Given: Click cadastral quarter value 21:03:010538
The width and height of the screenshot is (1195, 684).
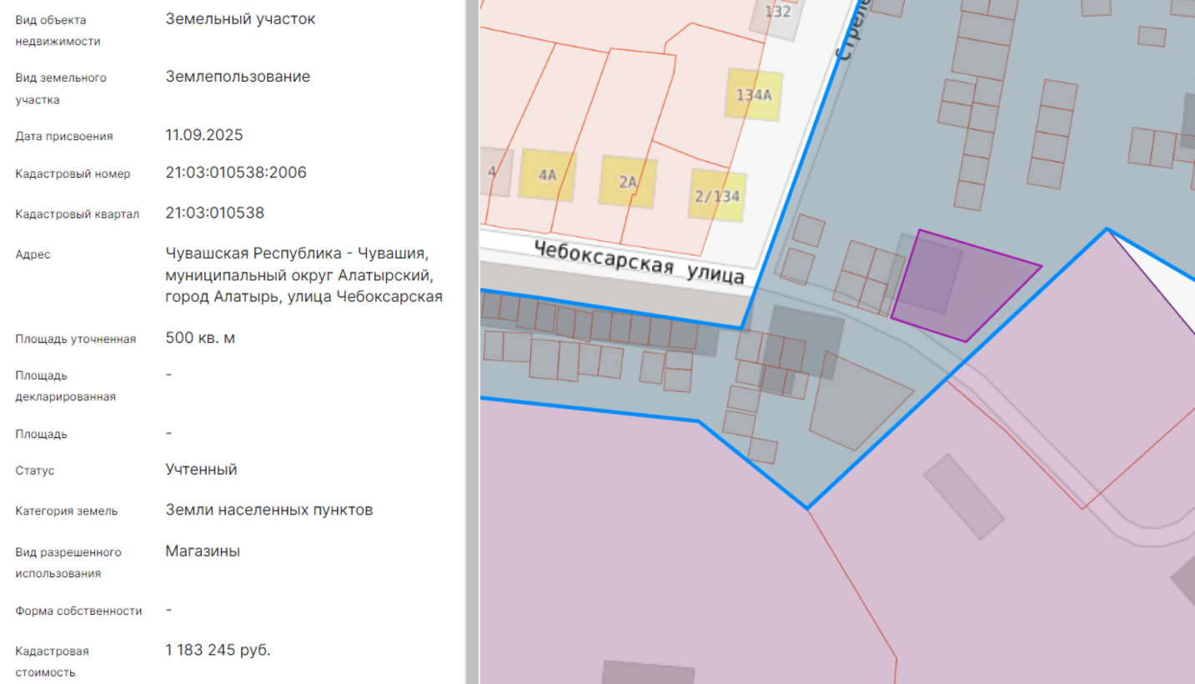Looking at the screenshot, I should [x=215, y=213].
